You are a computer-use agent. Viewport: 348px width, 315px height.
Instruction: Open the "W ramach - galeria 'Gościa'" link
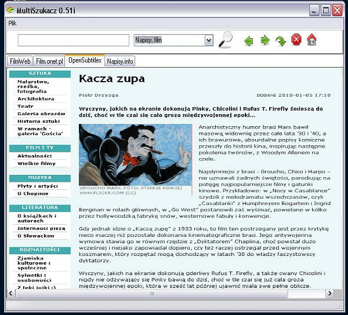click(40, 131)
